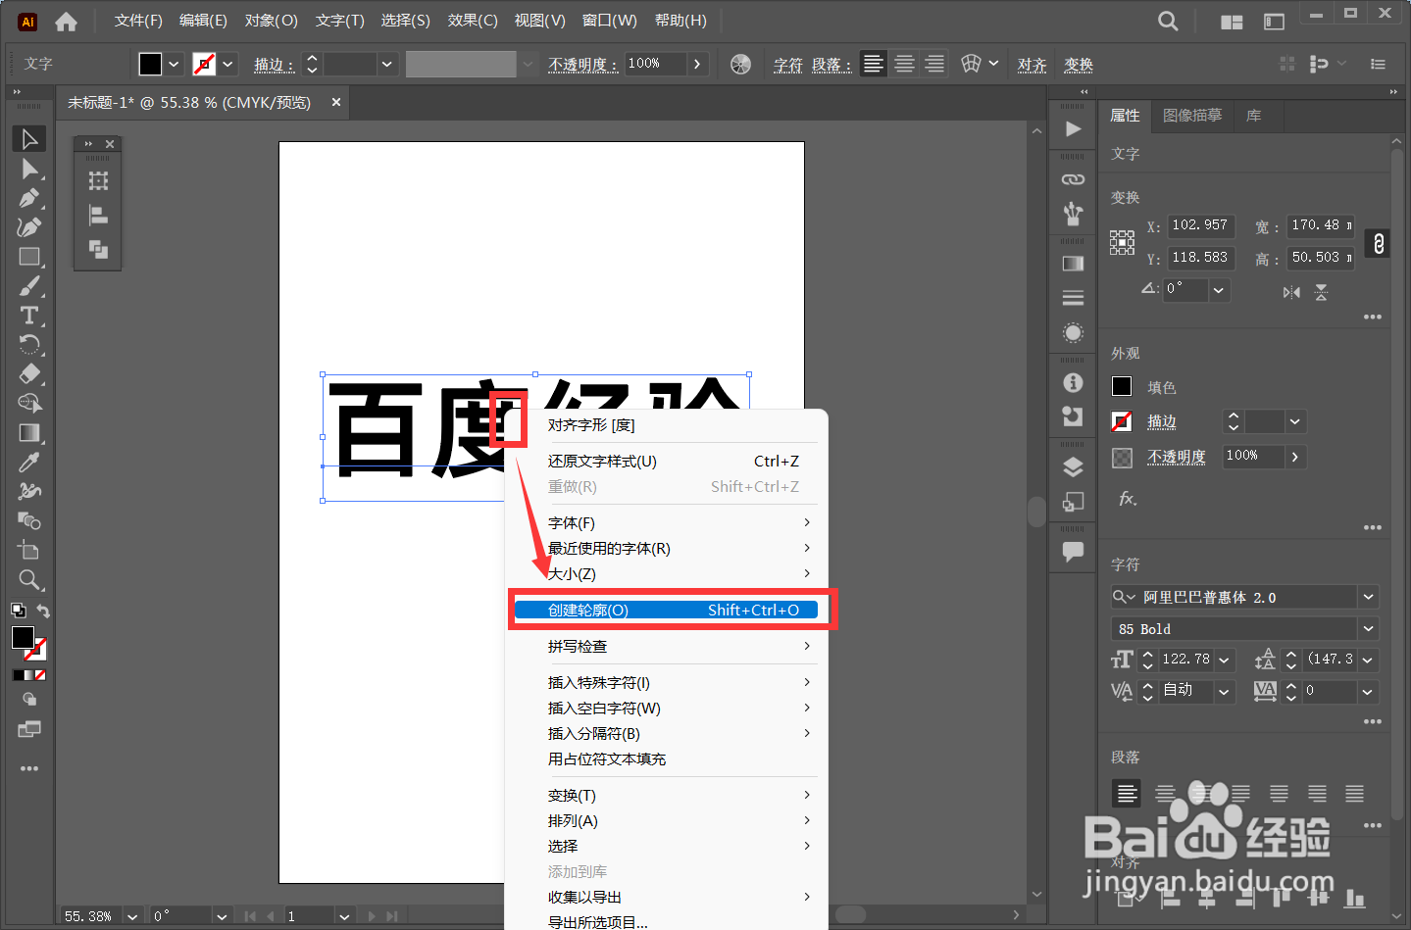
Task: Switch to the 图像描摹 tab
Action: click(x=1192, y=116)
